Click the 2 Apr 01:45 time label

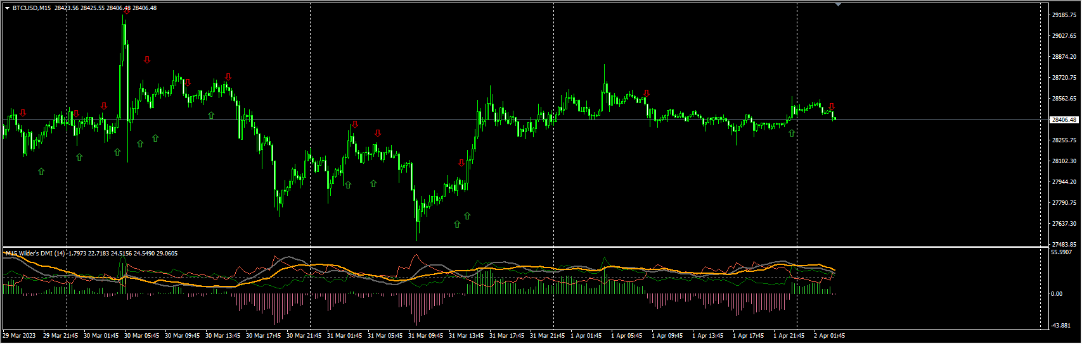tap(829, 336)
